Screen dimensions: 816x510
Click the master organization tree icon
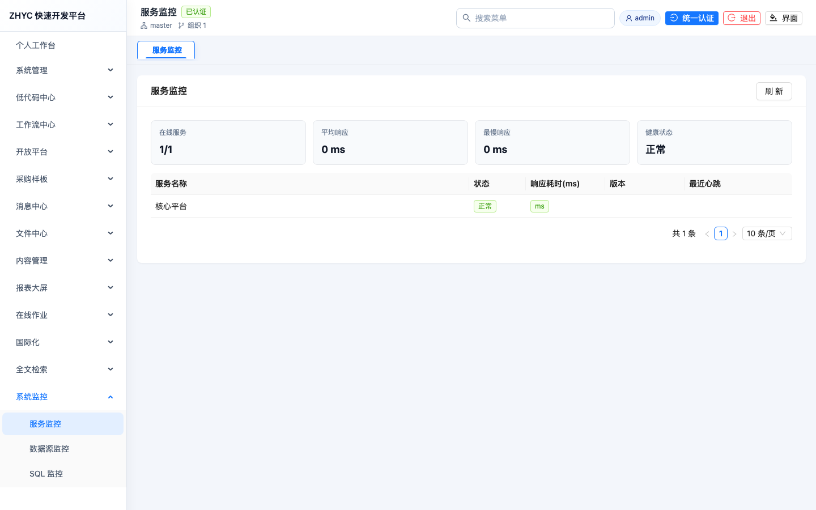point(144,25)
